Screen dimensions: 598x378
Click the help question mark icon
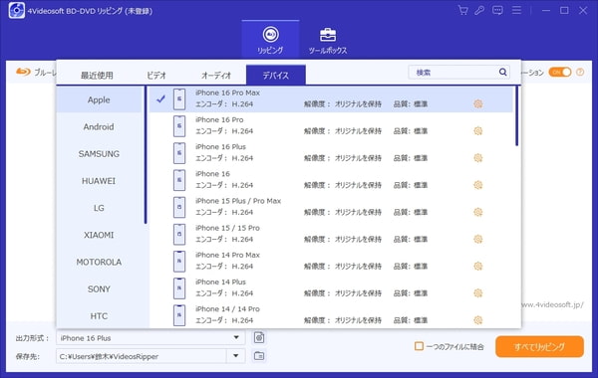tap(580, 72)
